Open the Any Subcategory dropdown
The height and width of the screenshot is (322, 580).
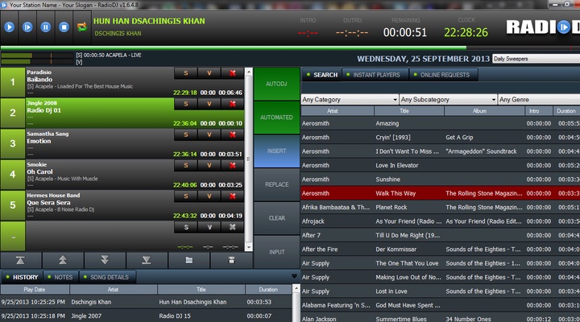(448, 100)
